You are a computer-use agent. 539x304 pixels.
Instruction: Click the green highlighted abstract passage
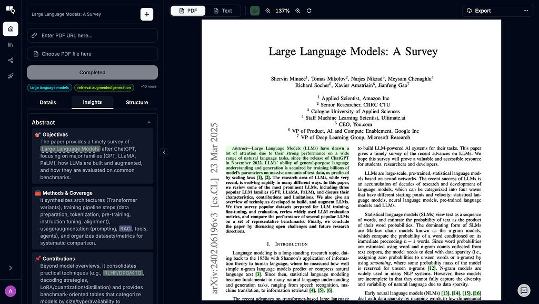287,161
